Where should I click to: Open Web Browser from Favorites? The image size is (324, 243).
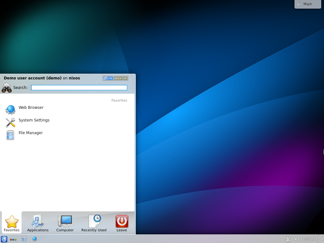(x=68, y=109)
